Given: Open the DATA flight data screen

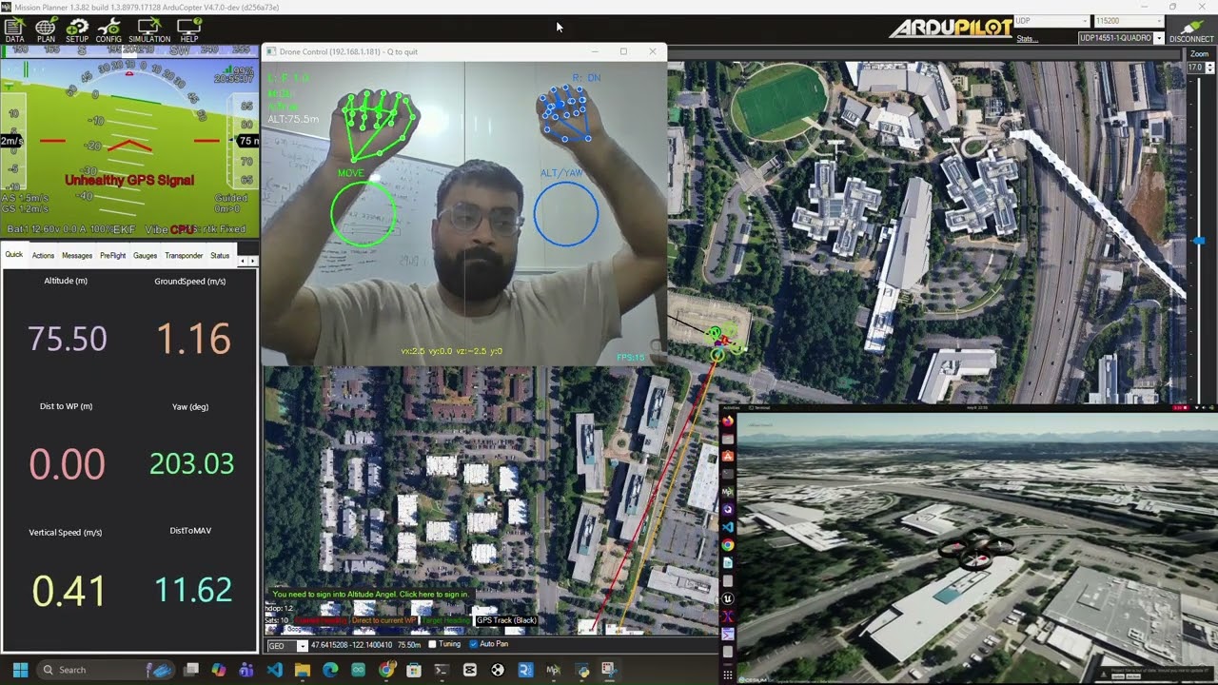Looking at the screenshot, I should tap(13, 30).
